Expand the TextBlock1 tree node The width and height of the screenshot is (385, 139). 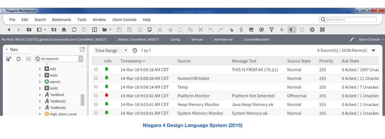[x=40, y=101]
